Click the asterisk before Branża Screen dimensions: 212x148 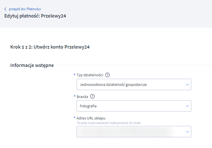click(75, 96)
